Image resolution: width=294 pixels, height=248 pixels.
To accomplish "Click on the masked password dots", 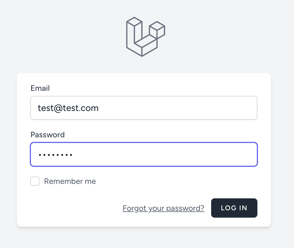I will tap(56, 155).
